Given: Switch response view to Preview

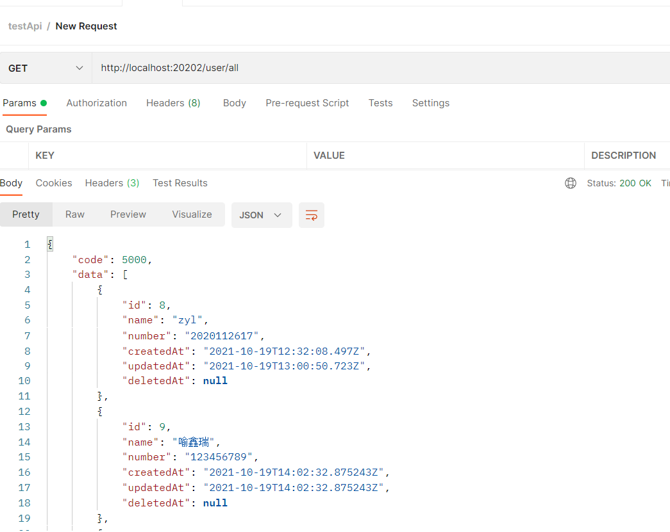Looking at the screenshot, I should click(128, 214).
